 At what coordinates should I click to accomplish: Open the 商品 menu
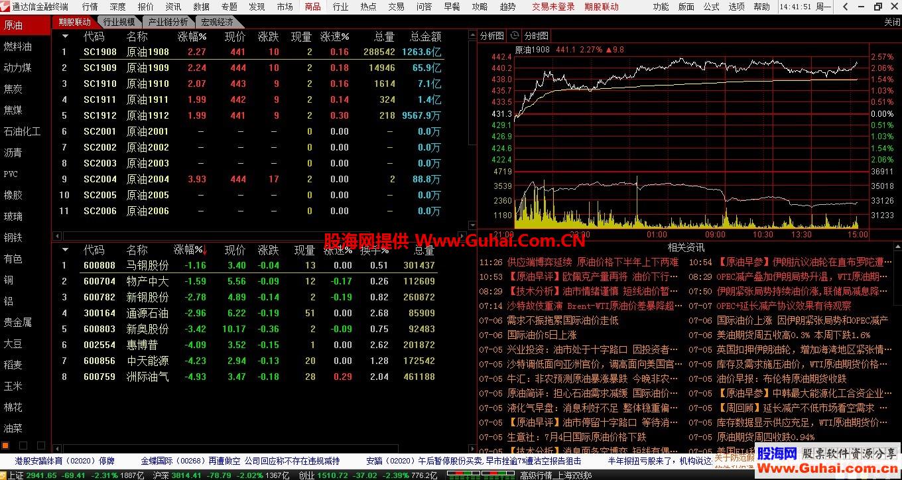(x=312, y=7)
